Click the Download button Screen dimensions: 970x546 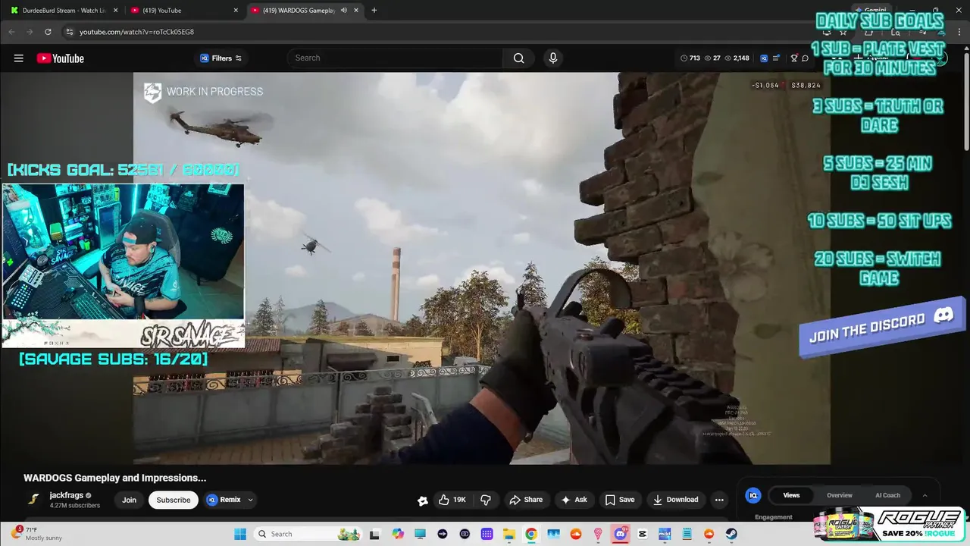click(x=675, y=500)
